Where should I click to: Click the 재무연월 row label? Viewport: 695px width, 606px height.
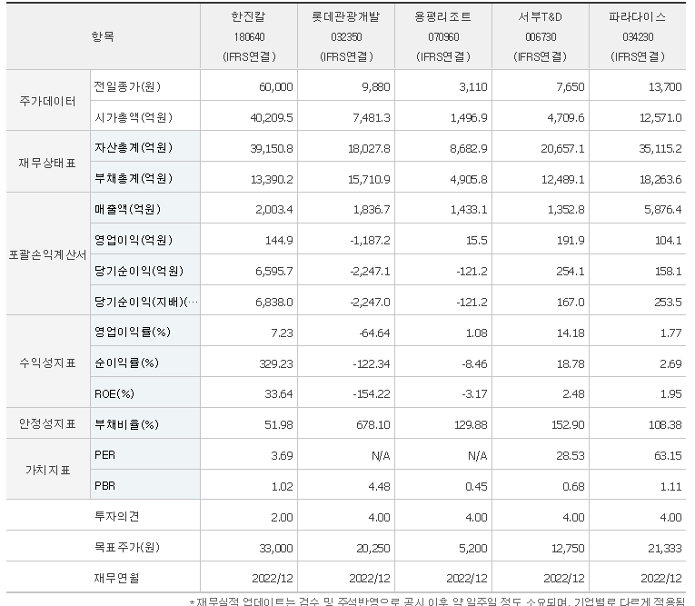pos(117,578)
